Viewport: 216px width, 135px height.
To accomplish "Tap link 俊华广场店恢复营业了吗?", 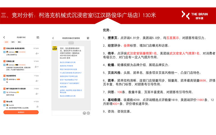I will tap(69, 80).
